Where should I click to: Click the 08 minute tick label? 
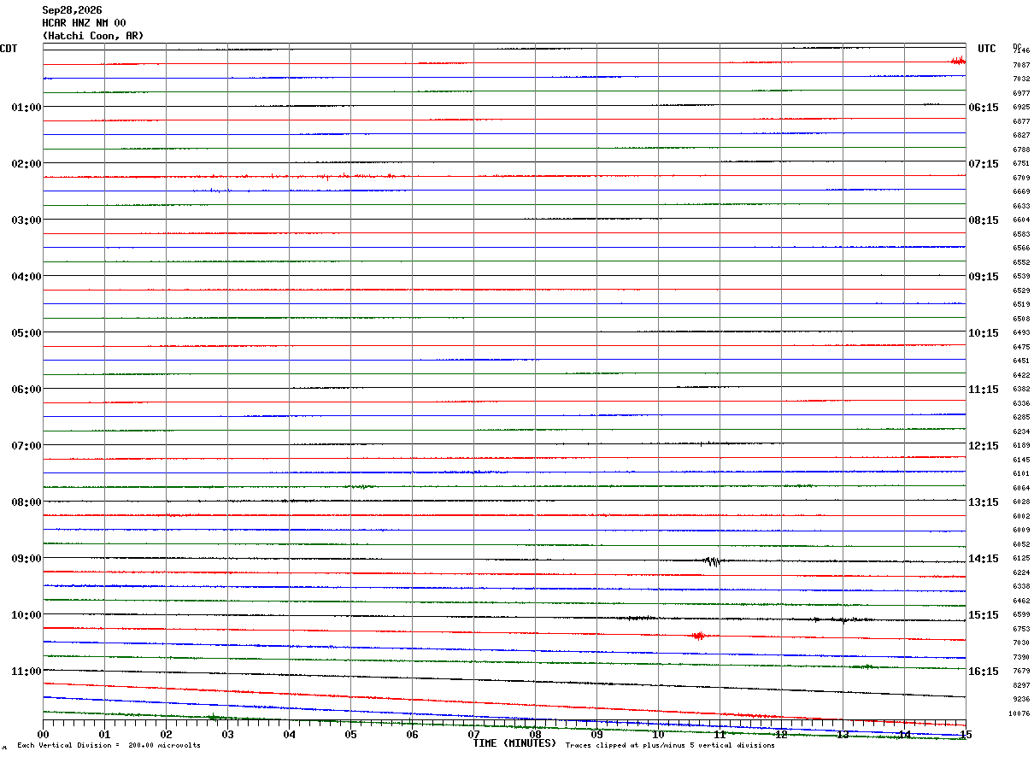pos(535,735)
